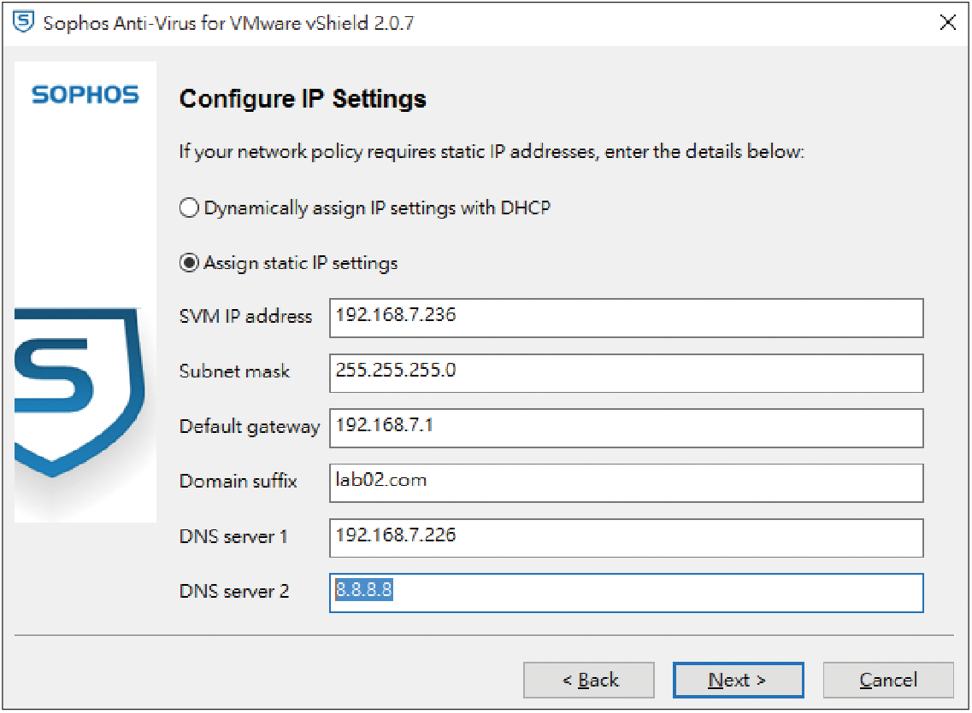This screenshot has width=972, height=713.
Task: Go back with the Back button
Action: tap(589, 681)
